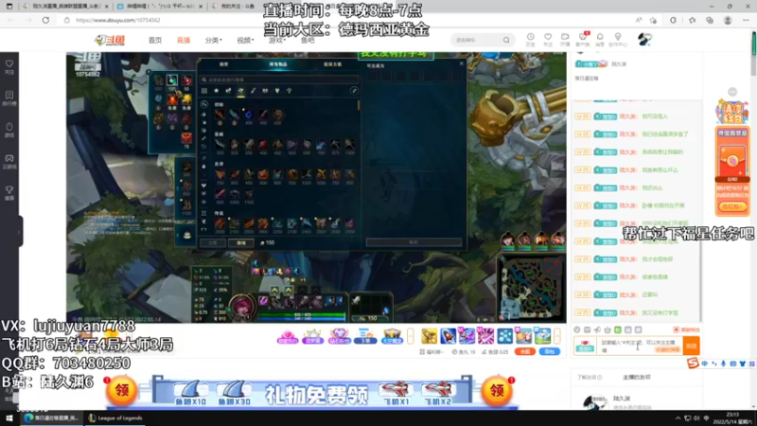Viewport: 757px width, 426px height.
Task: Open the 历史 history clock icon
Action: point(531,40)
